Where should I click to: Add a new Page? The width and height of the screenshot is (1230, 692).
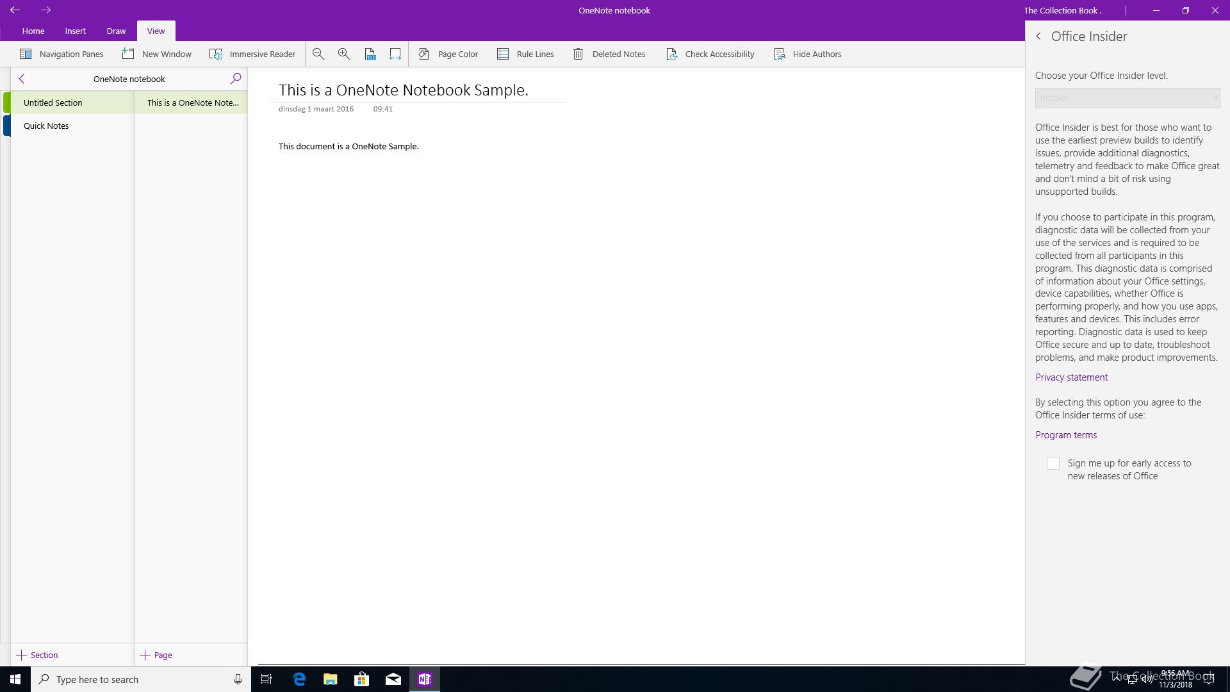point(156,655)
